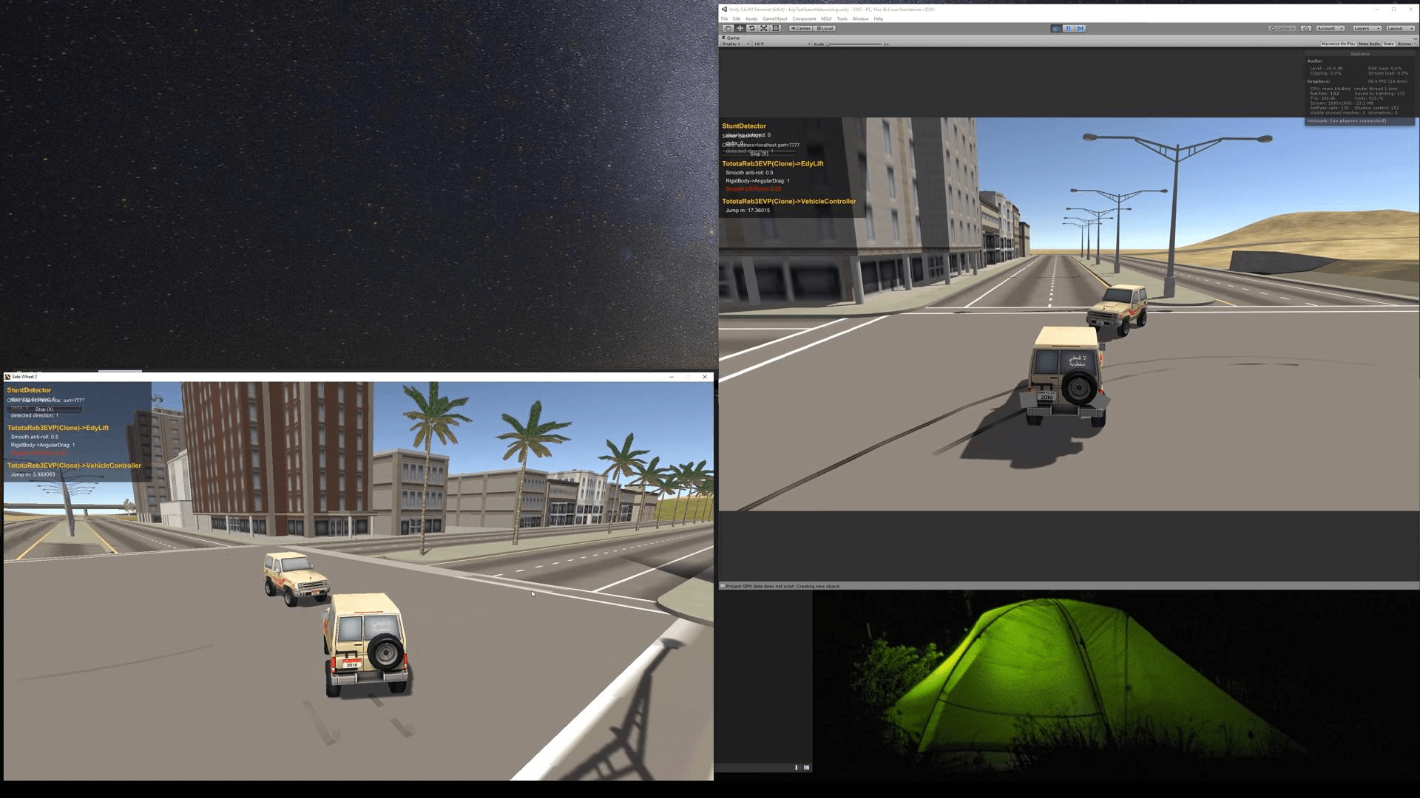Select the Rotate tool
Viewport: 1420px width, 798px height.
pos(752,28)
